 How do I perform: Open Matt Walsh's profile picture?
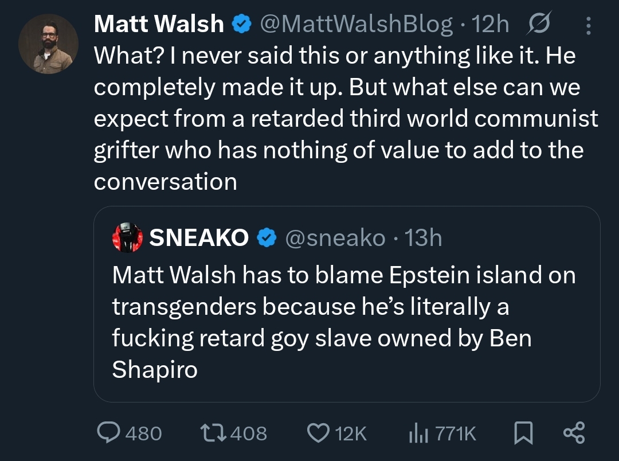click(x=48, y=44)
